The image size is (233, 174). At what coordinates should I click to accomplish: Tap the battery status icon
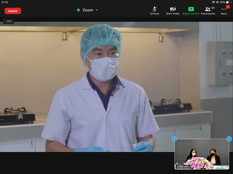tap(229, 2)
